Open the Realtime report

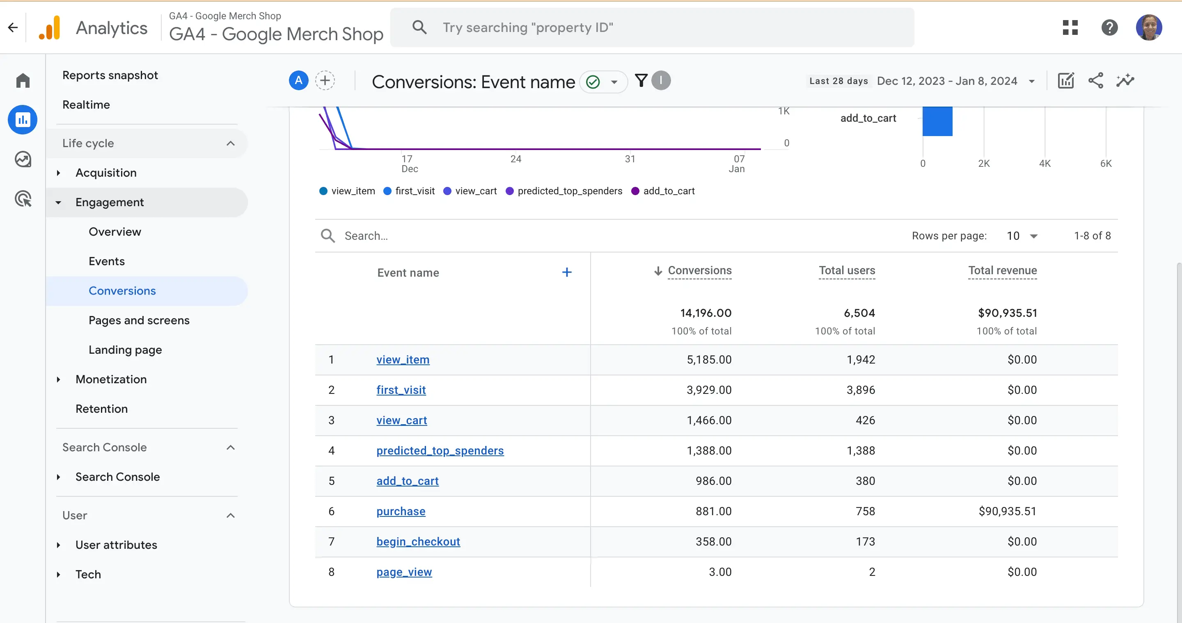tap(86, 105)
